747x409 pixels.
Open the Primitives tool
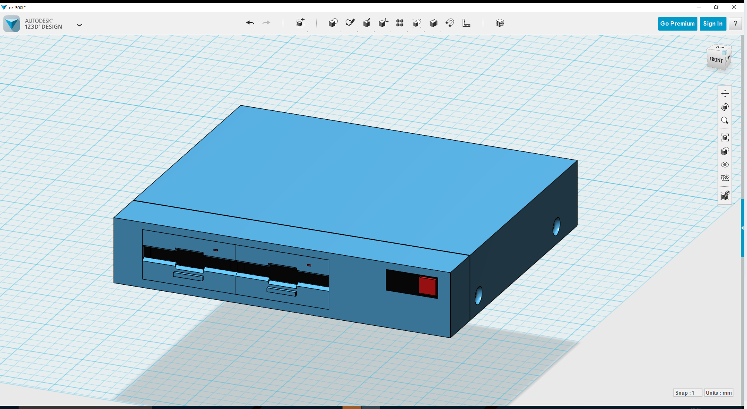coord(333,23)
